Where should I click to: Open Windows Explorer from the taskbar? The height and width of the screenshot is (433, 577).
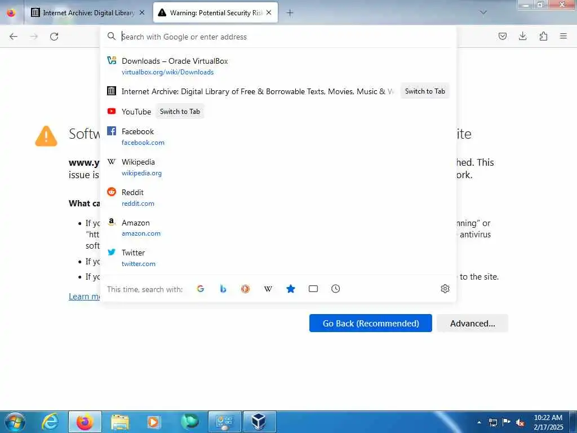pyautogui.click(x=119, y=422)
